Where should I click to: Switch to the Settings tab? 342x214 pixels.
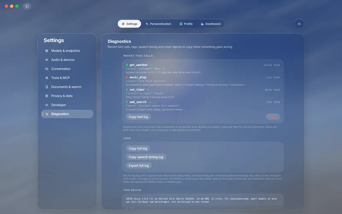click(130, 24)
